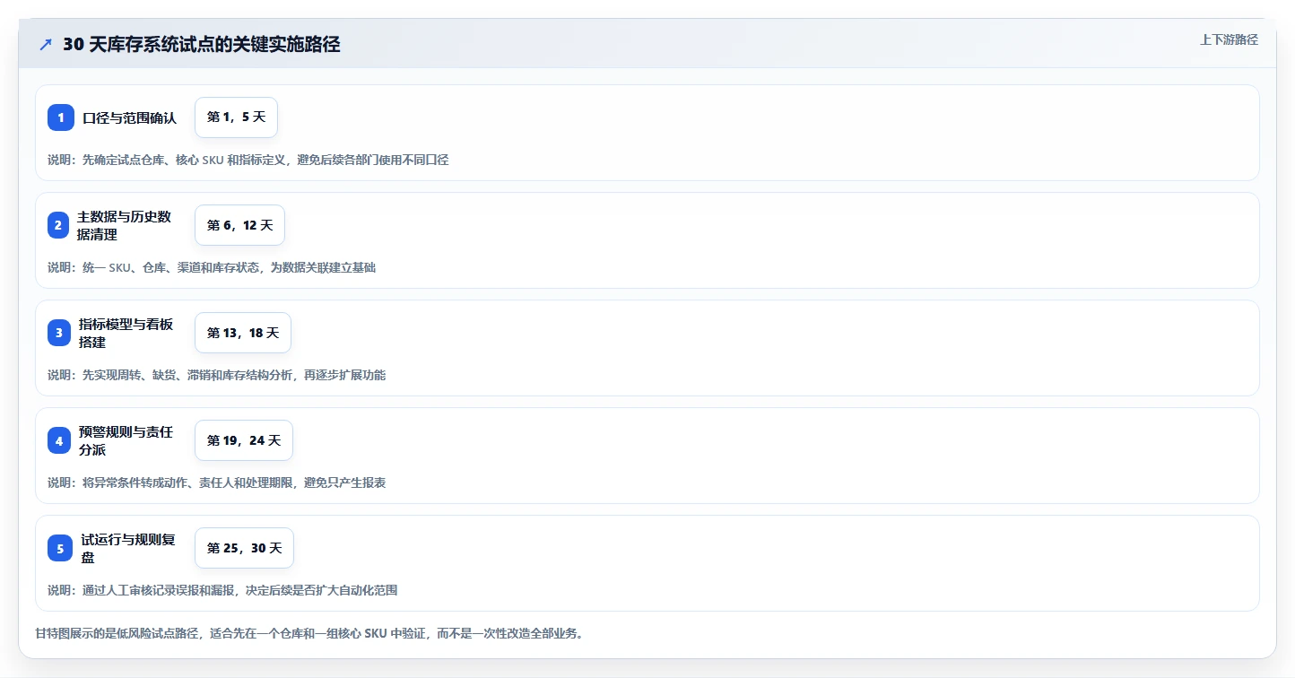Screen dimensions: 1295x678
Task: Click the 第 13，18 天 duration chip
Action: pyautogui.click(x=243, y=333)
